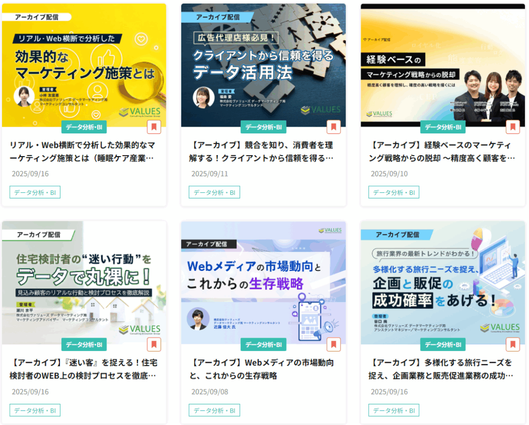Bookmark the 経験ベースのマーケティング戦略 webinar card
This screenshot has width=529, height=425.
click(x=512, y=127)
